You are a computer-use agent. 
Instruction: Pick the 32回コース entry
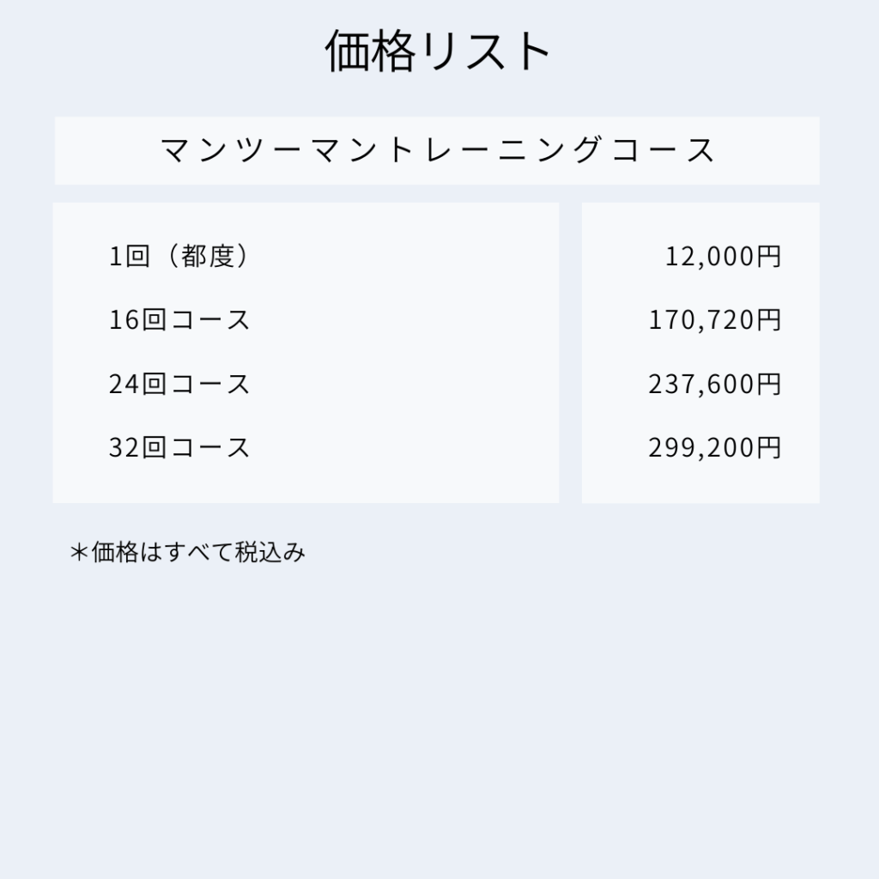(x=179, y=447)
